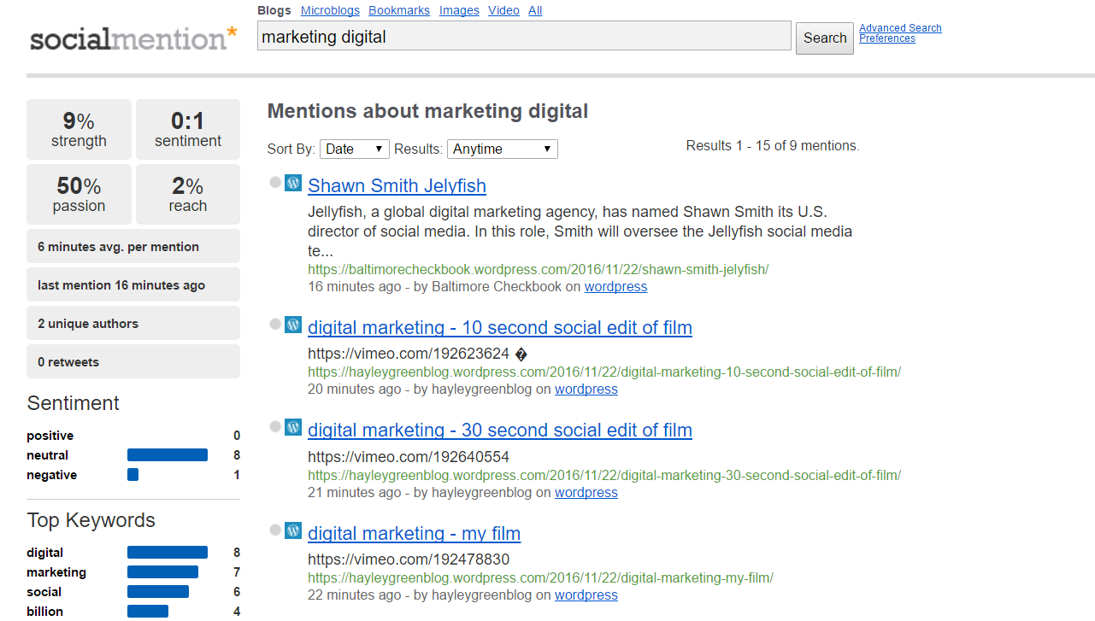The image size is (1095, 621).
Task: Switch to Video search tab
Action: click(x=503, y=10)
